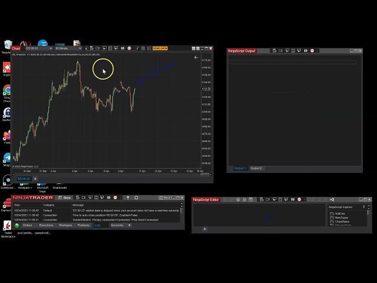
Task: Open the Firefox desktop icon
Action: point(7,137)
